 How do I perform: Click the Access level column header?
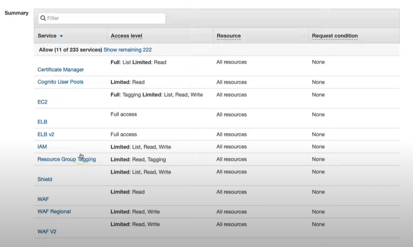coord(127,36)
